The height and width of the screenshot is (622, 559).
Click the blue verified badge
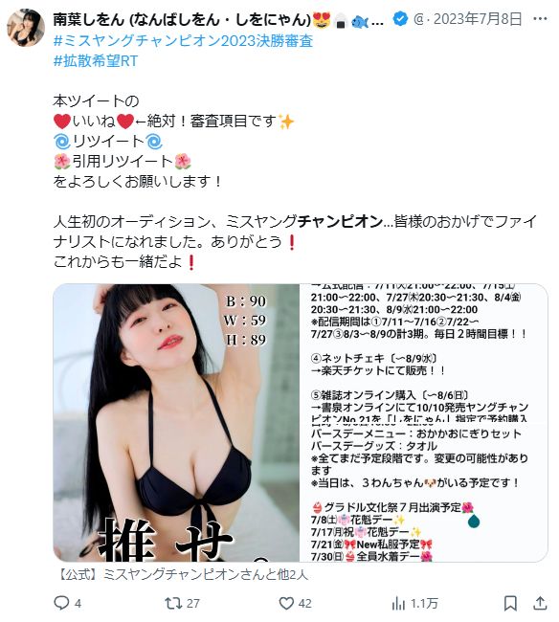coord(400,18)
